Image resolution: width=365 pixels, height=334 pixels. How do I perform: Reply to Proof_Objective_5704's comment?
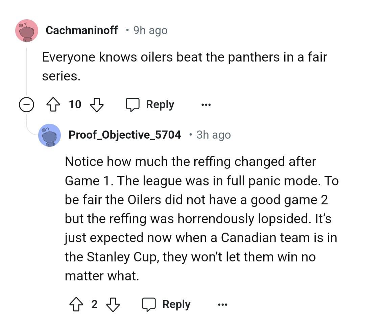pos(166,305)
